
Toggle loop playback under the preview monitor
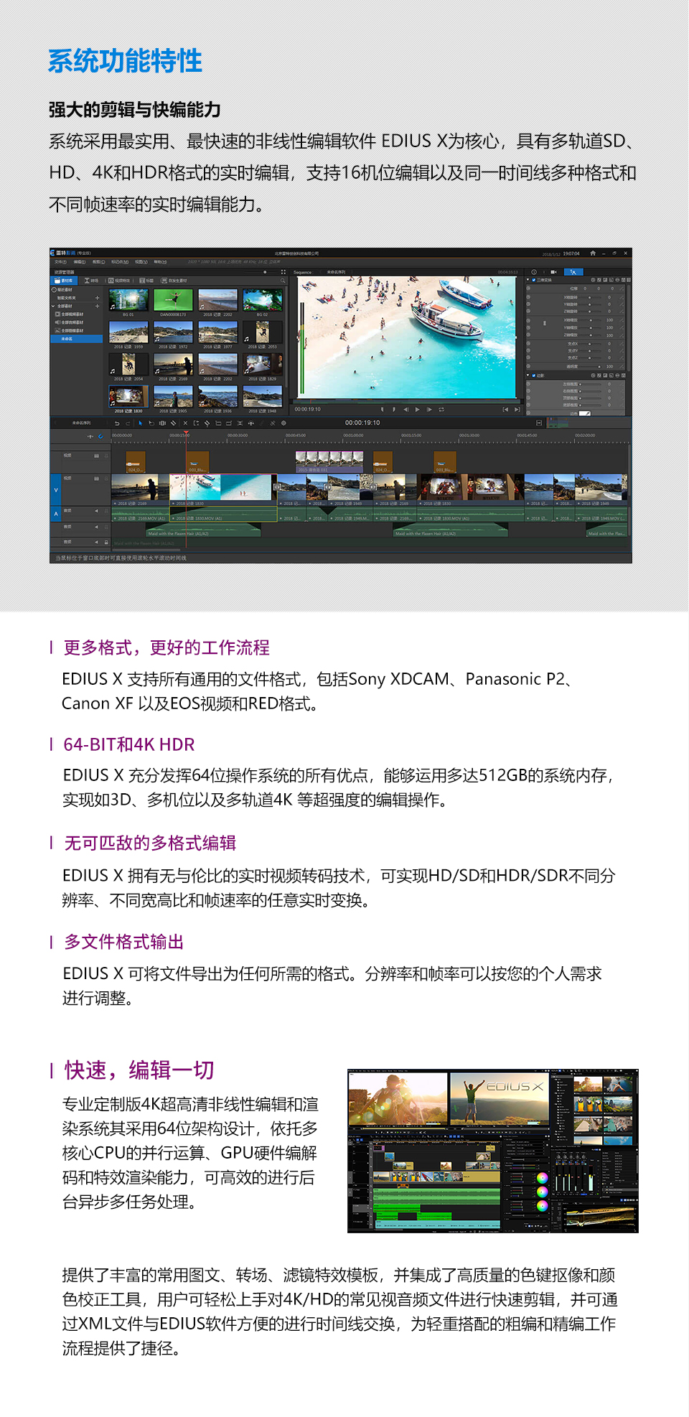[441, 409]
